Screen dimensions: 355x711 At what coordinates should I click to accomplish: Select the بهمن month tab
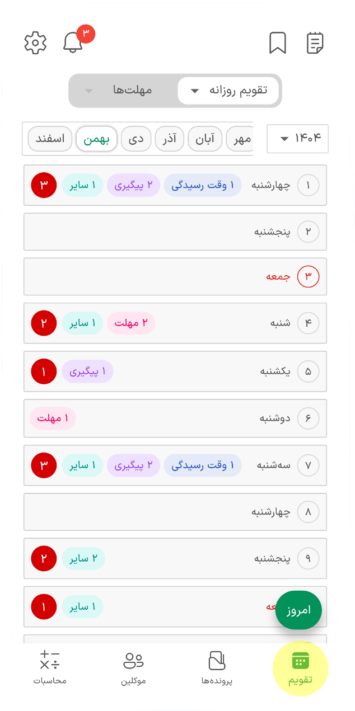[96, 139]
